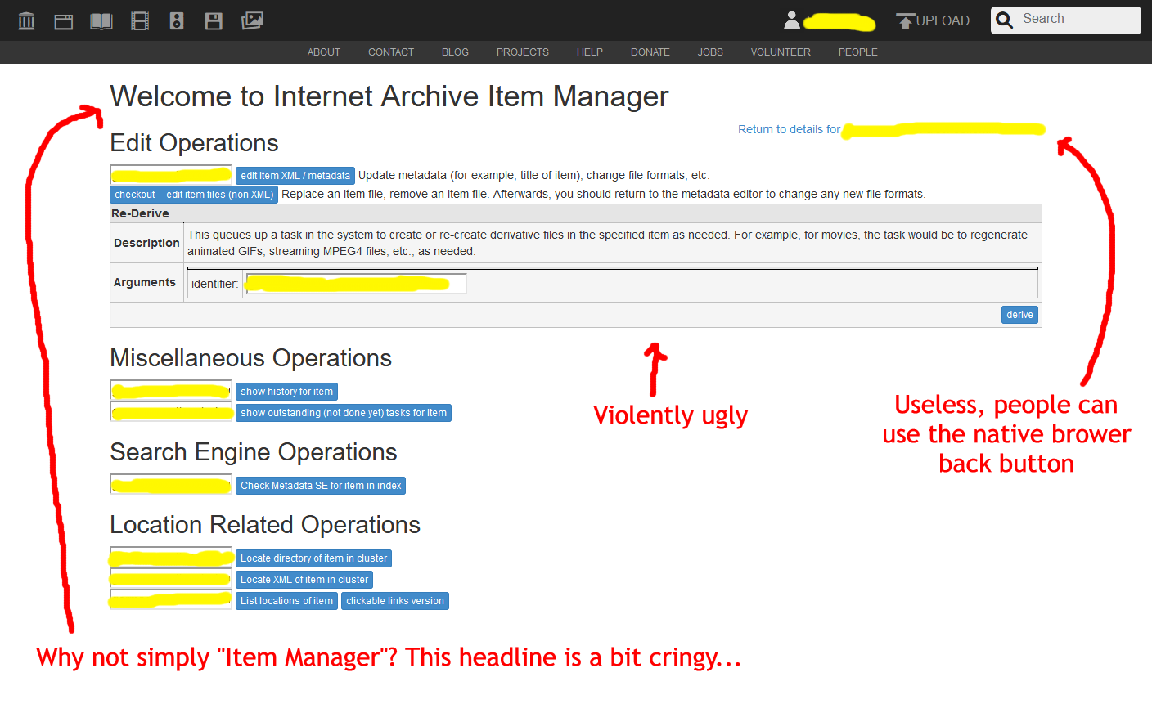Screen dimensions: 1152x713
Task: Click input field beside 'List locations of item'
Action: click(x=171, y=600)
